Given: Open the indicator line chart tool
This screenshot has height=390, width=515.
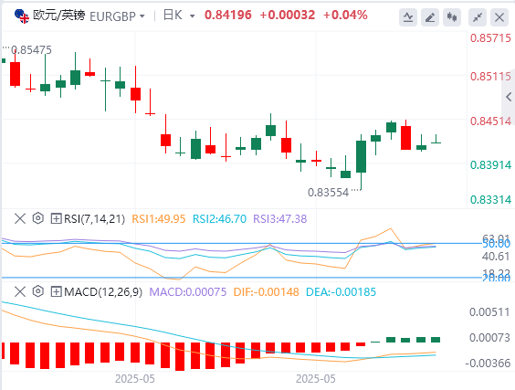Looking at the screenshot, I should [x=408, y=17].
